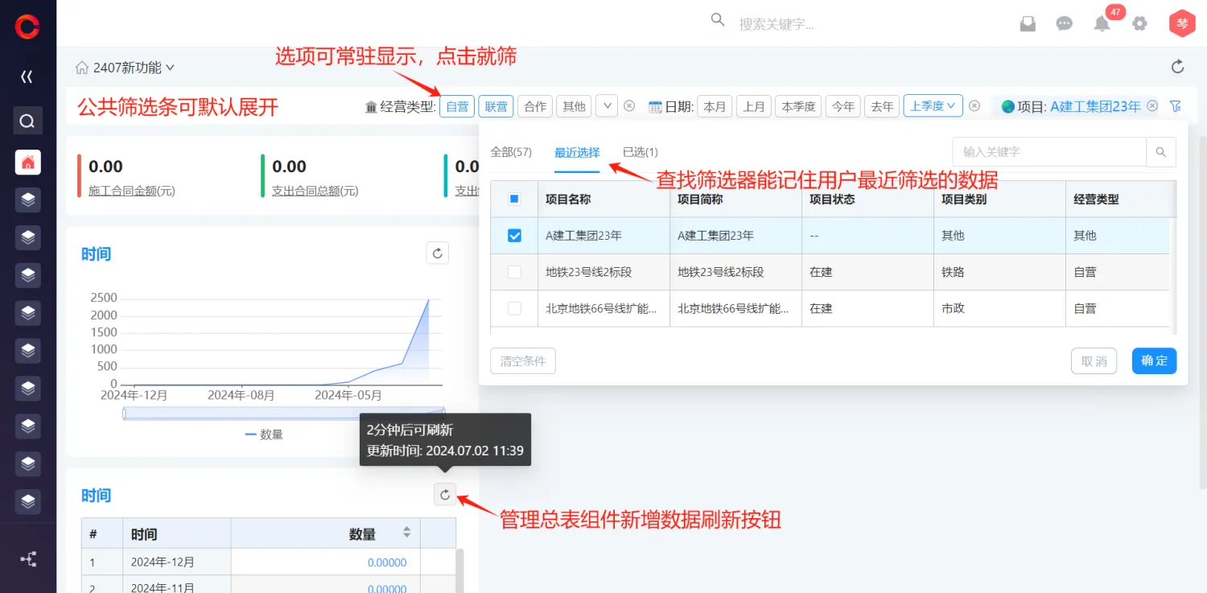Collapse sidebar with double chevron icon

(x=27, y=76)
